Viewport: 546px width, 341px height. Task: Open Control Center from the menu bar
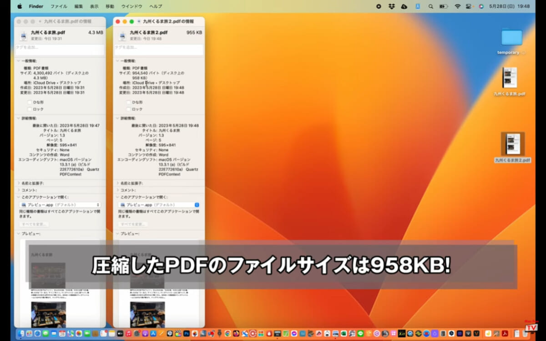click(470, 6)
